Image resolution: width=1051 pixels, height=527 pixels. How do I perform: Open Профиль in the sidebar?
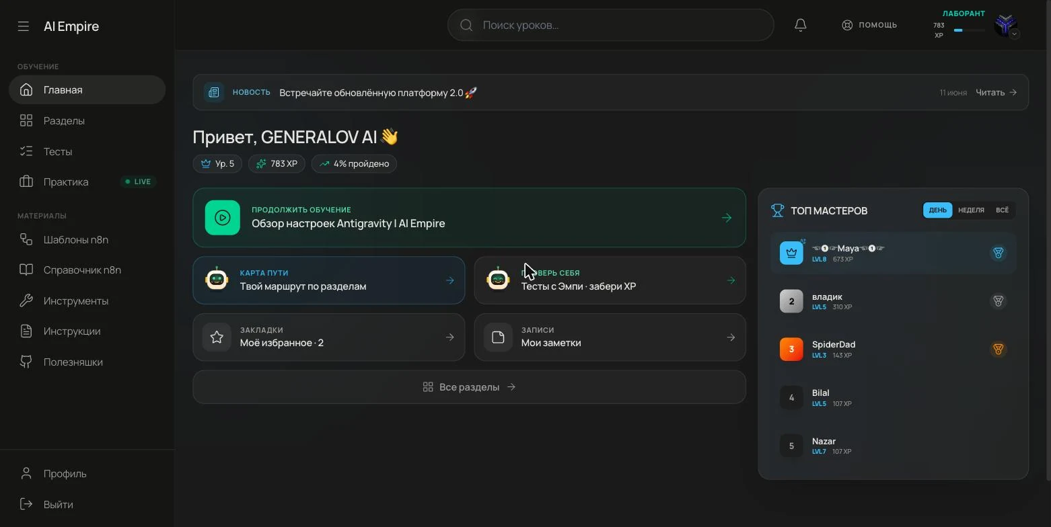coord(87,473)
